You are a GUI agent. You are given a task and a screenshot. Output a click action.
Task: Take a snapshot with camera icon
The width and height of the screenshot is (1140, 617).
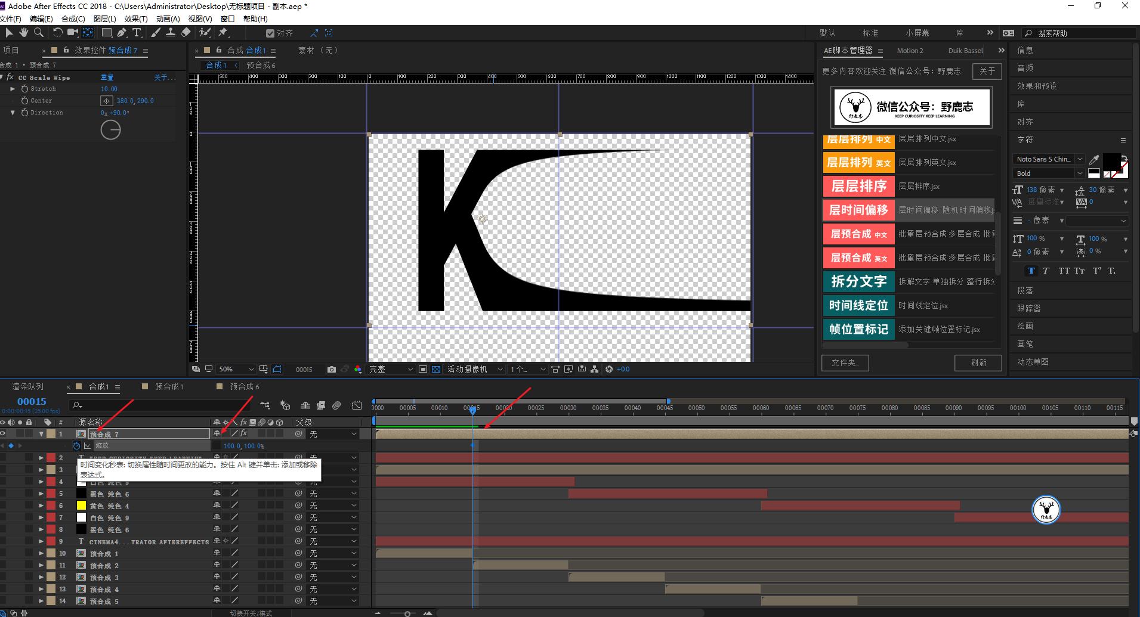pos(332,370)
